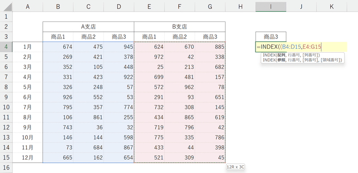This screenshot has height=173, width=358.
Task: Click cell with value 674
Action: click(58, 47)
